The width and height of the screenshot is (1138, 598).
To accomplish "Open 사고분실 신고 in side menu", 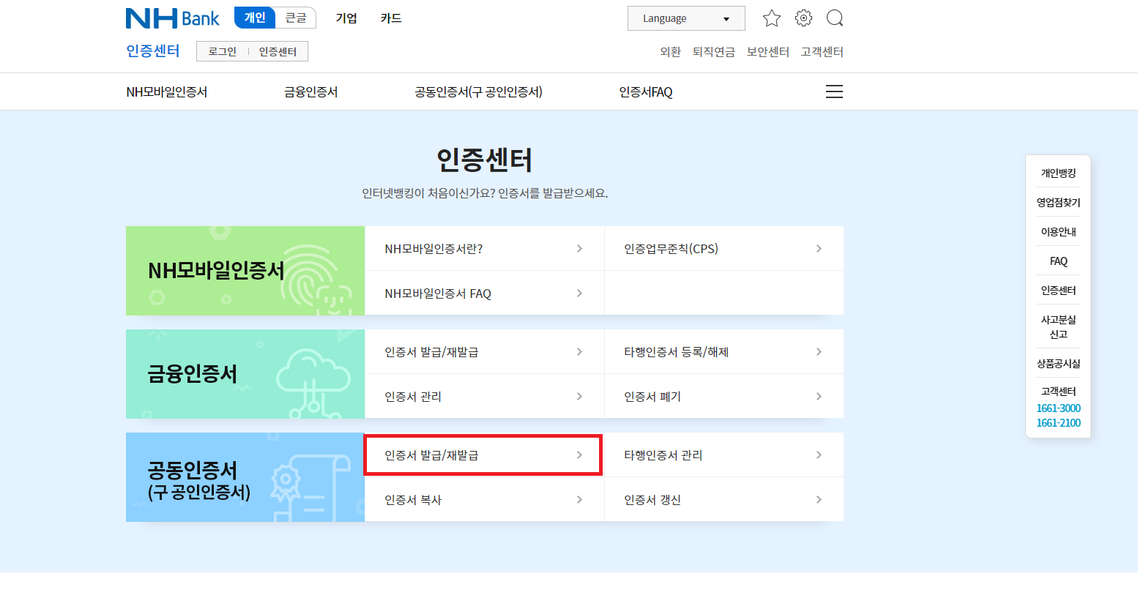I will point(1058,327).
